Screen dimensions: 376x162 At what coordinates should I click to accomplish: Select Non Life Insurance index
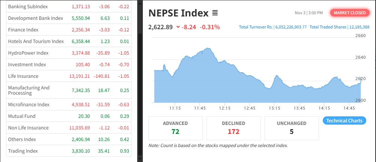[28, 128]
